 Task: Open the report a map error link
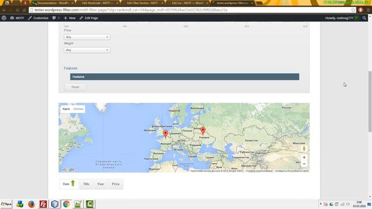click(292, 171)
